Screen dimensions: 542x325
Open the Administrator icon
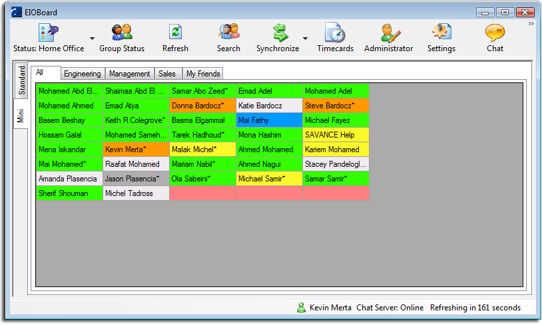(x=390, y=33)
